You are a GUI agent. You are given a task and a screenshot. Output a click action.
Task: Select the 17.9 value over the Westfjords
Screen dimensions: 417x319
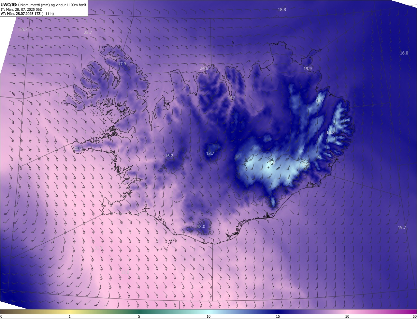pos(122,64)
